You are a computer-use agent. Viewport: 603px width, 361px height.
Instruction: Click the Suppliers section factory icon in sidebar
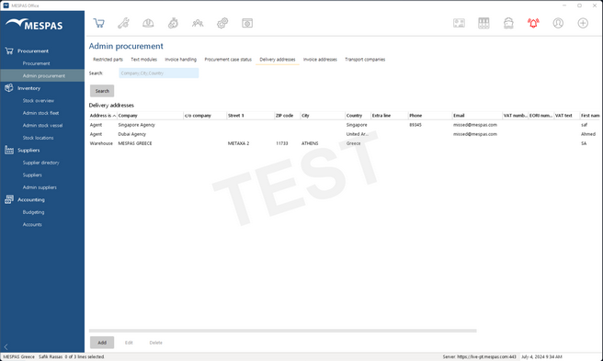tap(9, 150)
